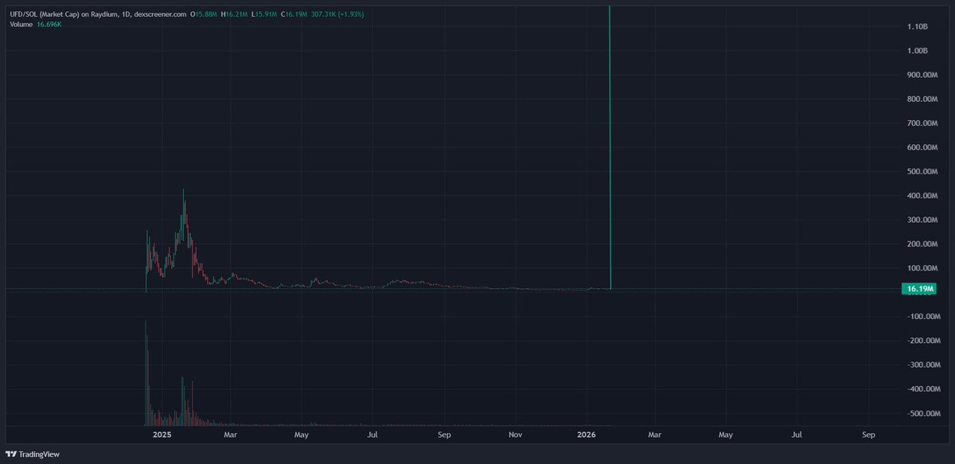Click the 2025 time axis label

(162, 435)
